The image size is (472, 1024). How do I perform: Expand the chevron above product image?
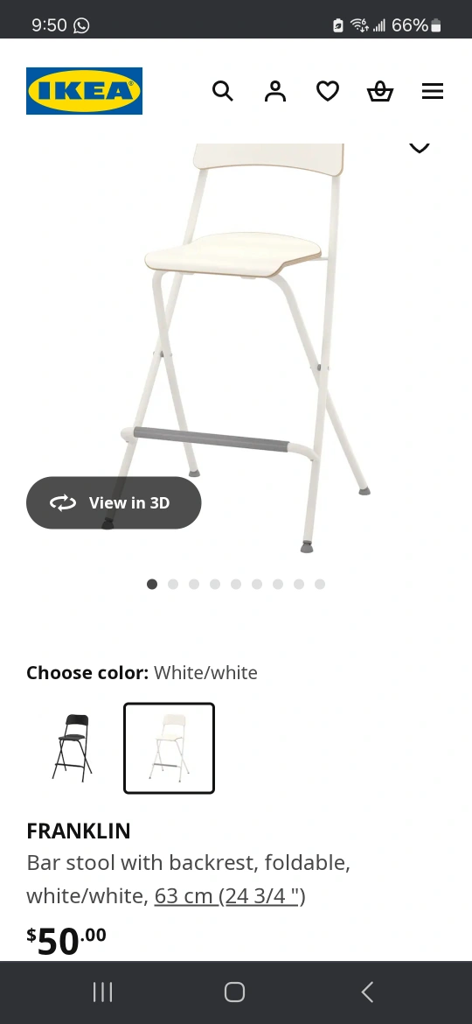pyautogui.click(x=420, y=148)
